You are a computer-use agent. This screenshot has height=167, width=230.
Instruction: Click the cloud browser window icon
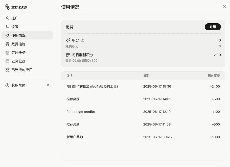[7, 61]
